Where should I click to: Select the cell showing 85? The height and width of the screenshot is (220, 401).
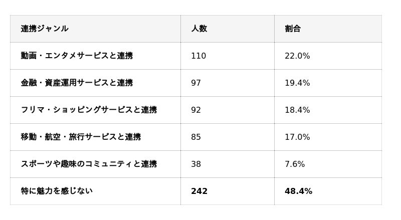(196, 137)
